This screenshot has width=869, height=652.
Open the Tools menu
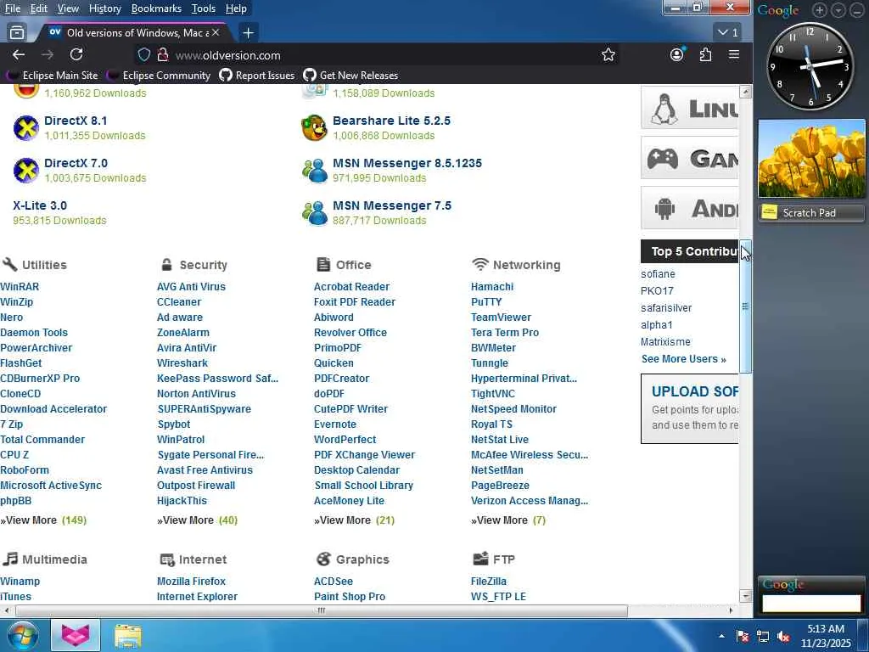[204, 8]
